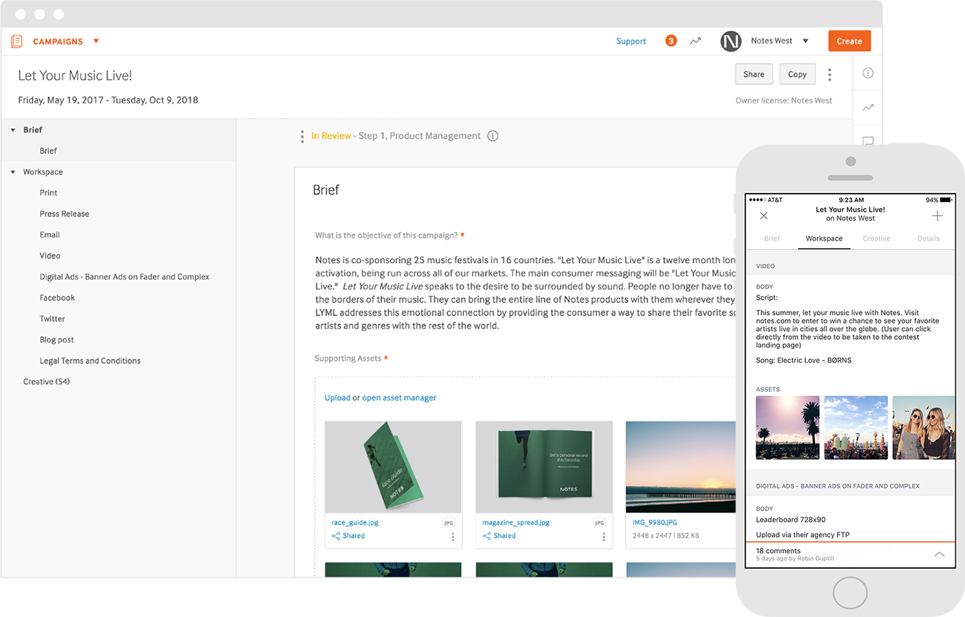965x617 pixels.
Task: Select Video in the Workspace tree
Action: point(50,256)
